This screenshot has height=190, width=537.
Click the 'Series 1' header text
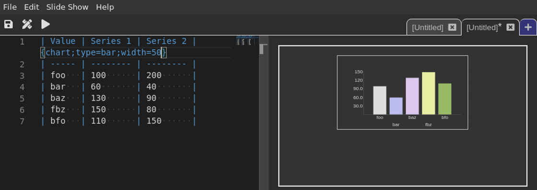tap(111, 41)
